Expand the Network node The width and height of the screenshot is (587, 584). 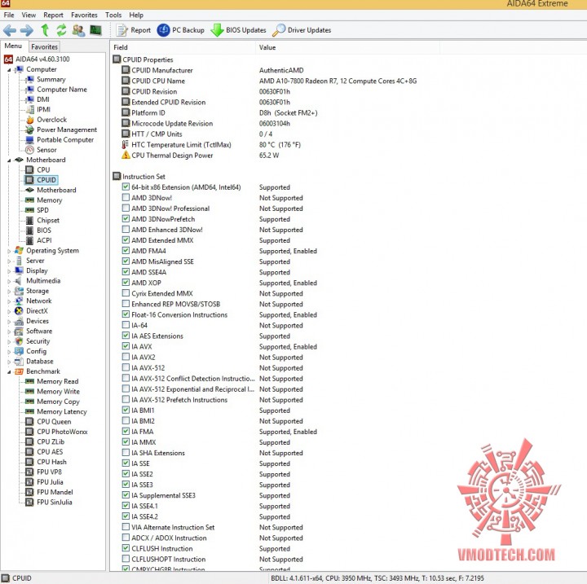tap(9, 301)
